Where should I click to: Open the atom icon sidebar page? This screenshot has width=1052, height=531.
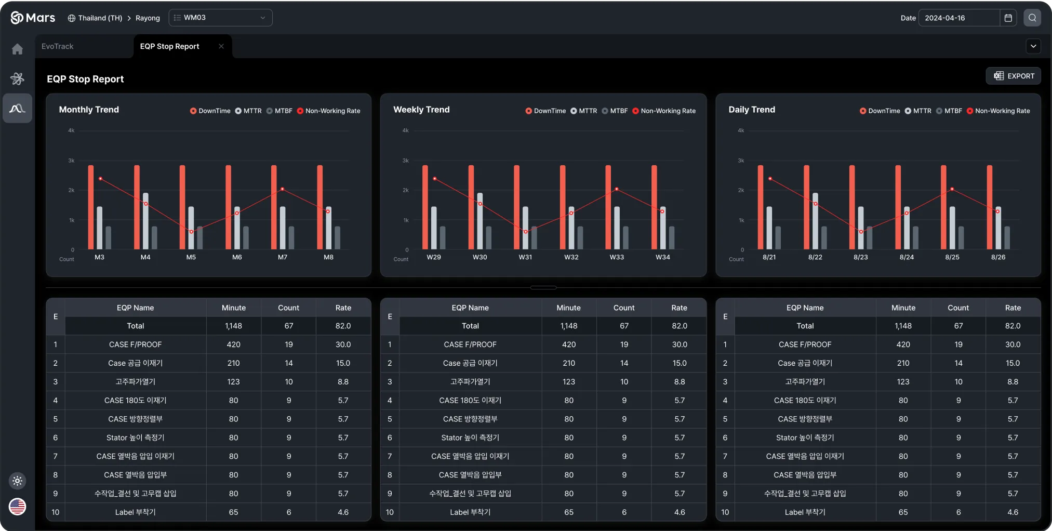[17, 78]
